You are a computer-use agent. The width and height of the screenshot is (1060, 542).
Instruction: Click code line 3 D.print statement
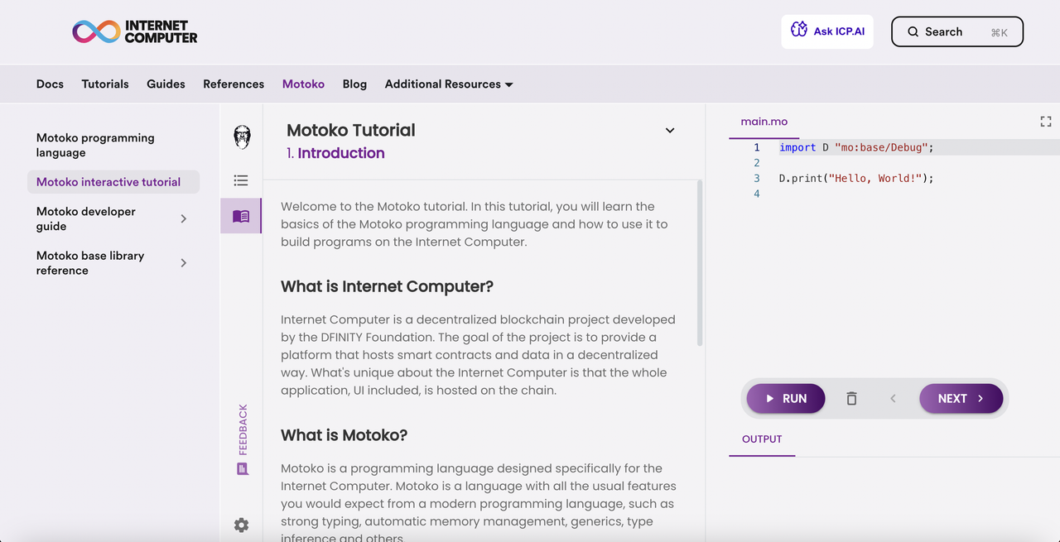click(856, 178)
